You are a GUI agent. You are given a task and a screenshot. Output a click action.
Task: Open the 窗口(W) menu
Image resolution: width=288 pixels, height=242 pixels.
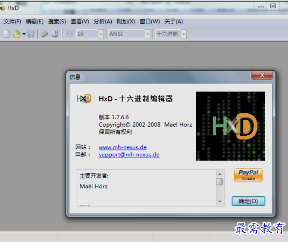click(150, 22)
